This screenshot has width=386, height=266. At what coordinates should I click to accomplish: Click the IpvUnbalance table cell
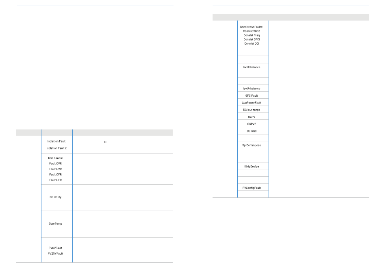click(252, 88)
